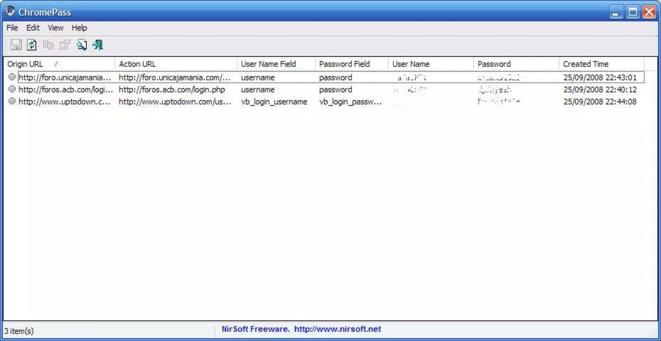661x341 pixels.
Task: Click created time 25/09/2008 22:44:08
Action: 600,101
